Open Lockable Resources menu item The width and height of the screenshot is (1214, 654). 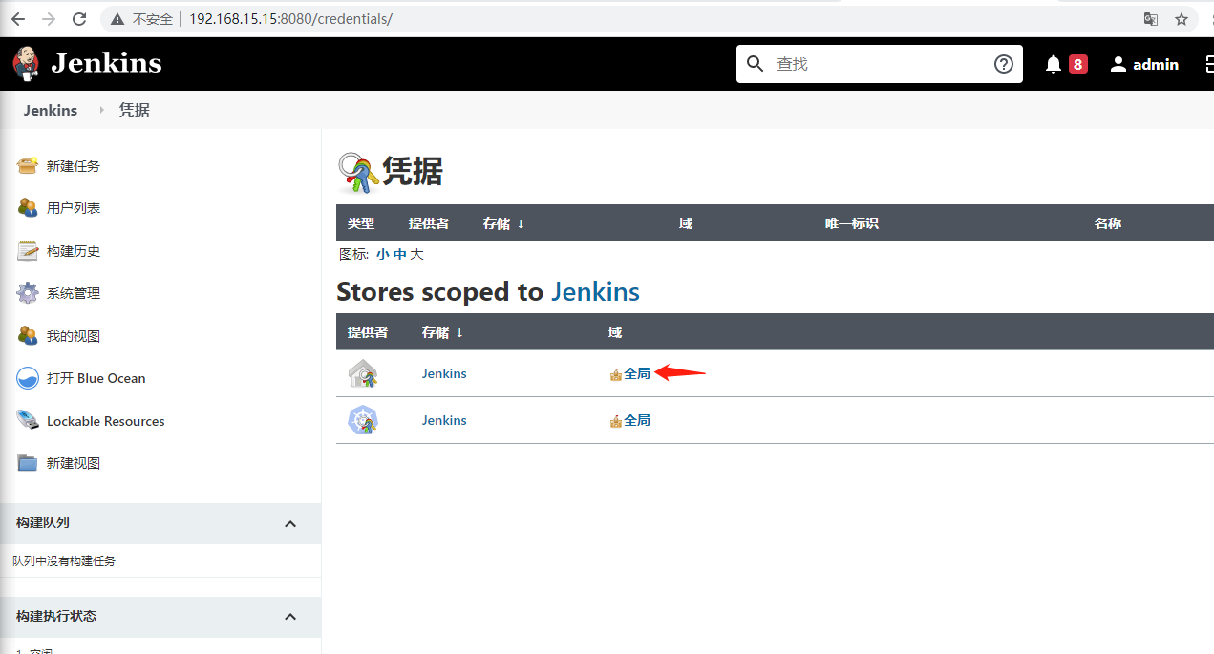(x=105, y=421)
